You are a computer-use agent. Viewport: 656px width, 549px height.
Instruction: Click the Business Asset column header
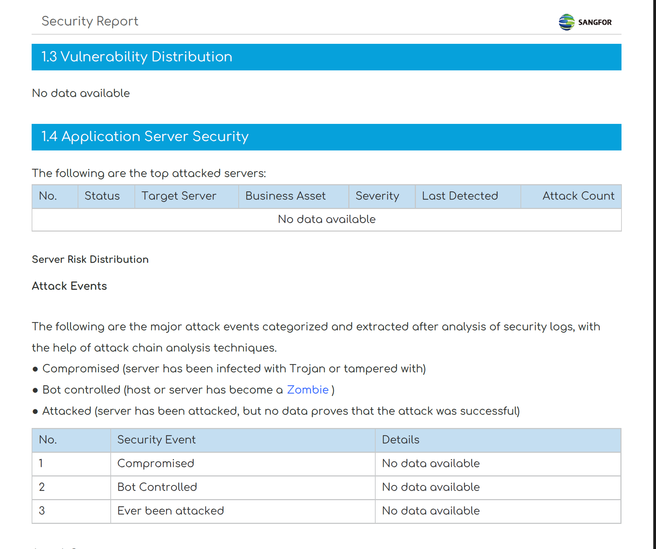(x=285, y=196)
